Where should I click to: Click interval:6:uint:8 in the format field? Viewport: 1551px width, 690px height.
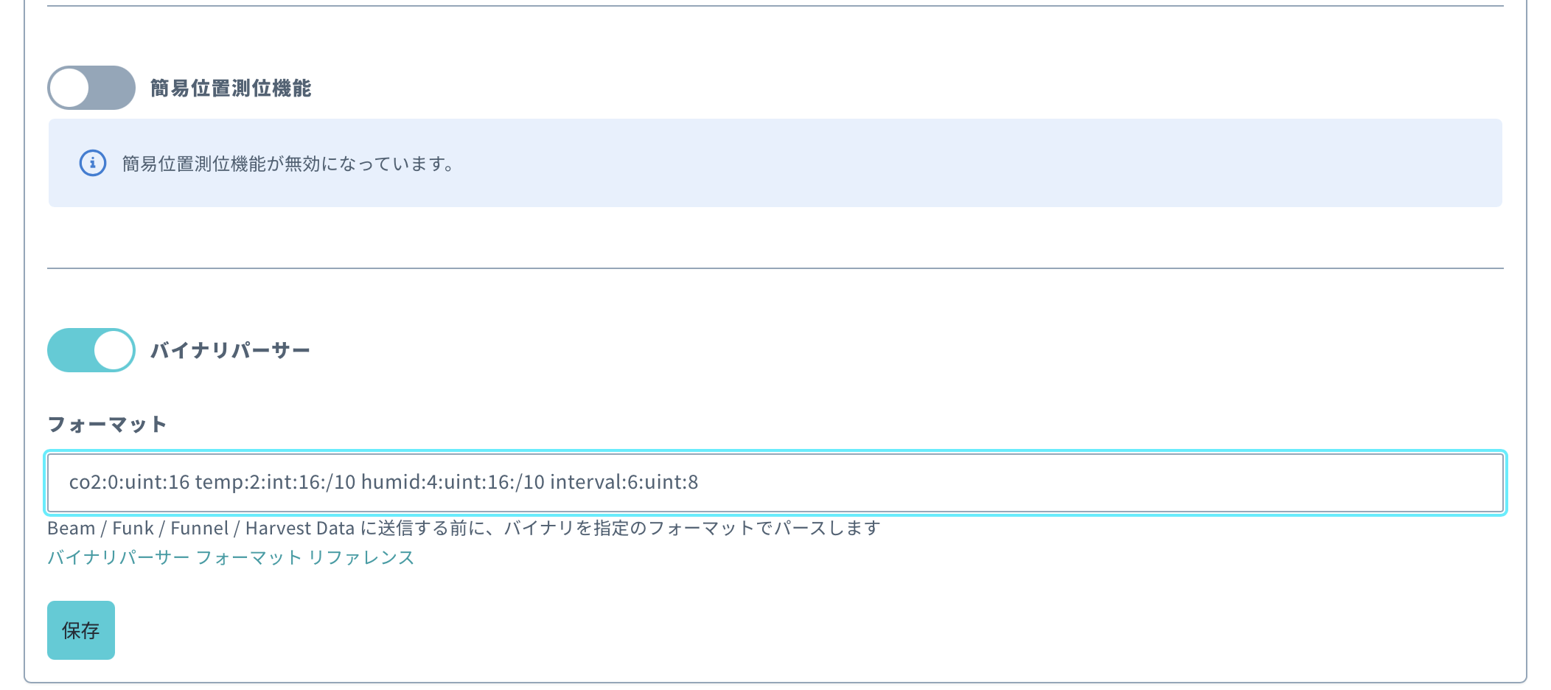click(x=624, y=483)
